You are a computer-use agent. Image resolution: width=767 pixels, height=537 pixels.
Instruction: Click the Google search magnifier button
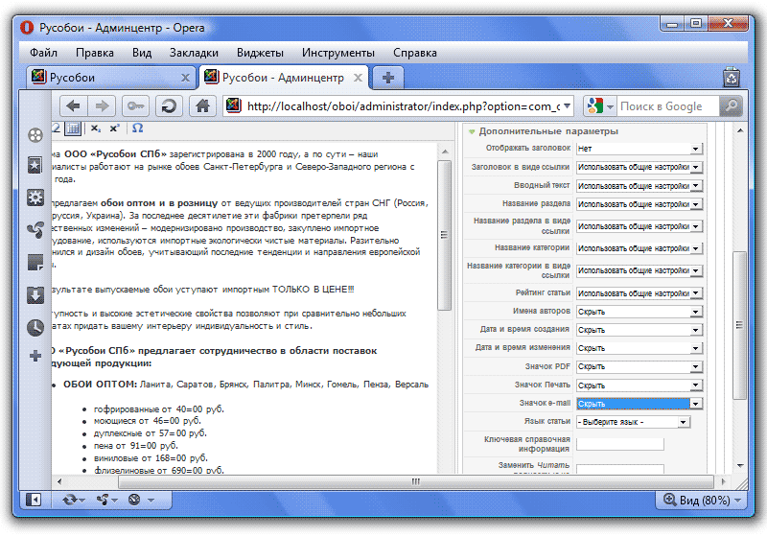coord(731,106)
